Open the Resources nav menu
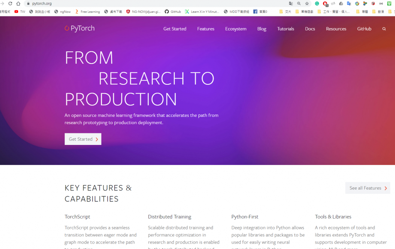Viewport: 395px width, 249px height. (336, 29)
